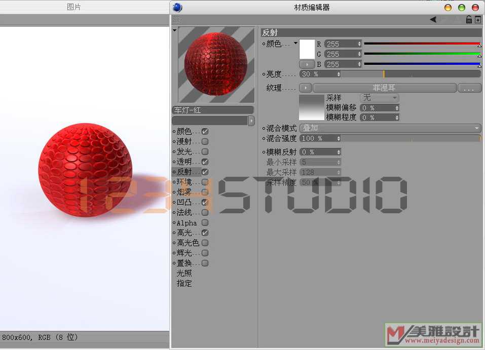Click the 车灯-红 material name field
485x350 pixels.
(213, 110)
